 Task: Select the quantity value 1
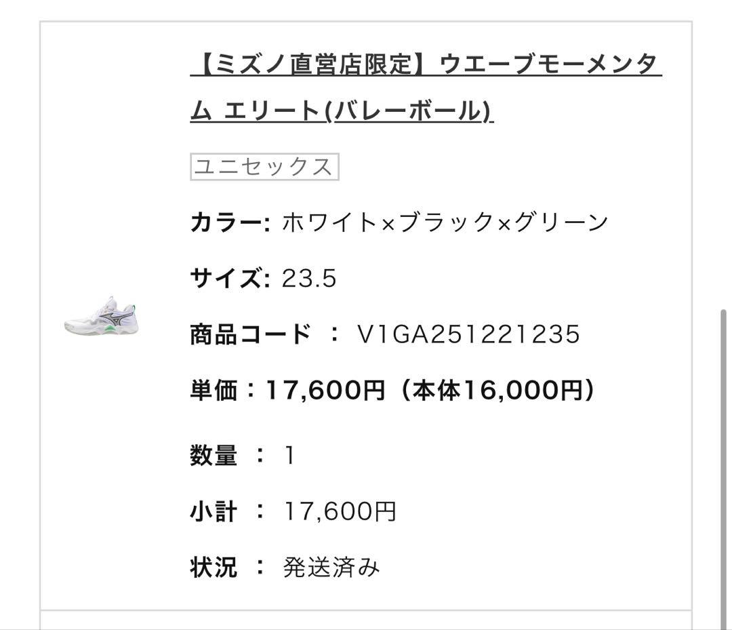click(287, 456)
